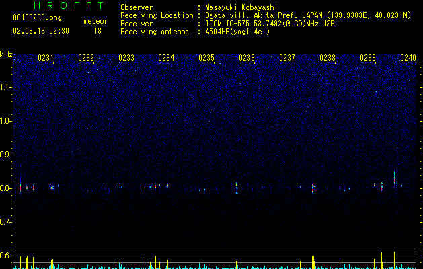Select the filename 06190230.png
This screenshot has height=269, width=423.
37,18
